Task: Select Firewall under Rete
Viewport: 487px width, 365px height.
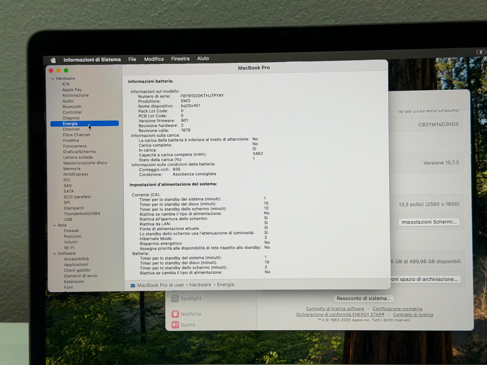Action: tap(71, 231)
